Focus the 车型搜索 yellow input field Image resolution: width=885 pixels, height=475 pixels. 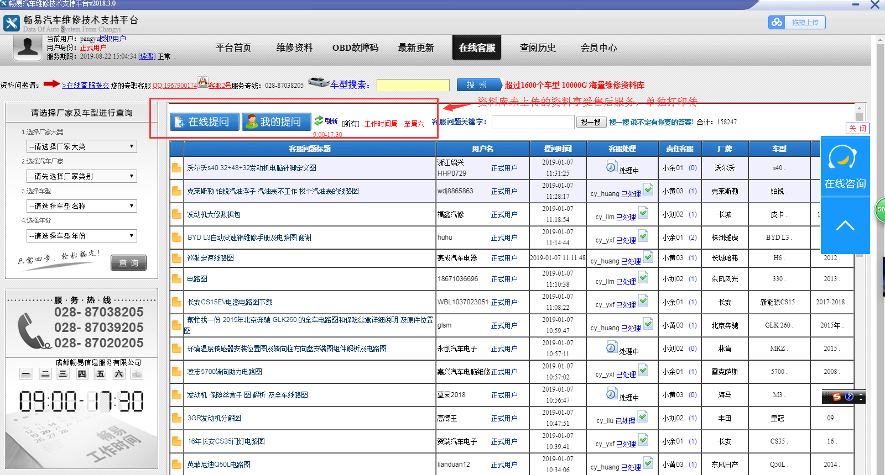click(413, 85)
